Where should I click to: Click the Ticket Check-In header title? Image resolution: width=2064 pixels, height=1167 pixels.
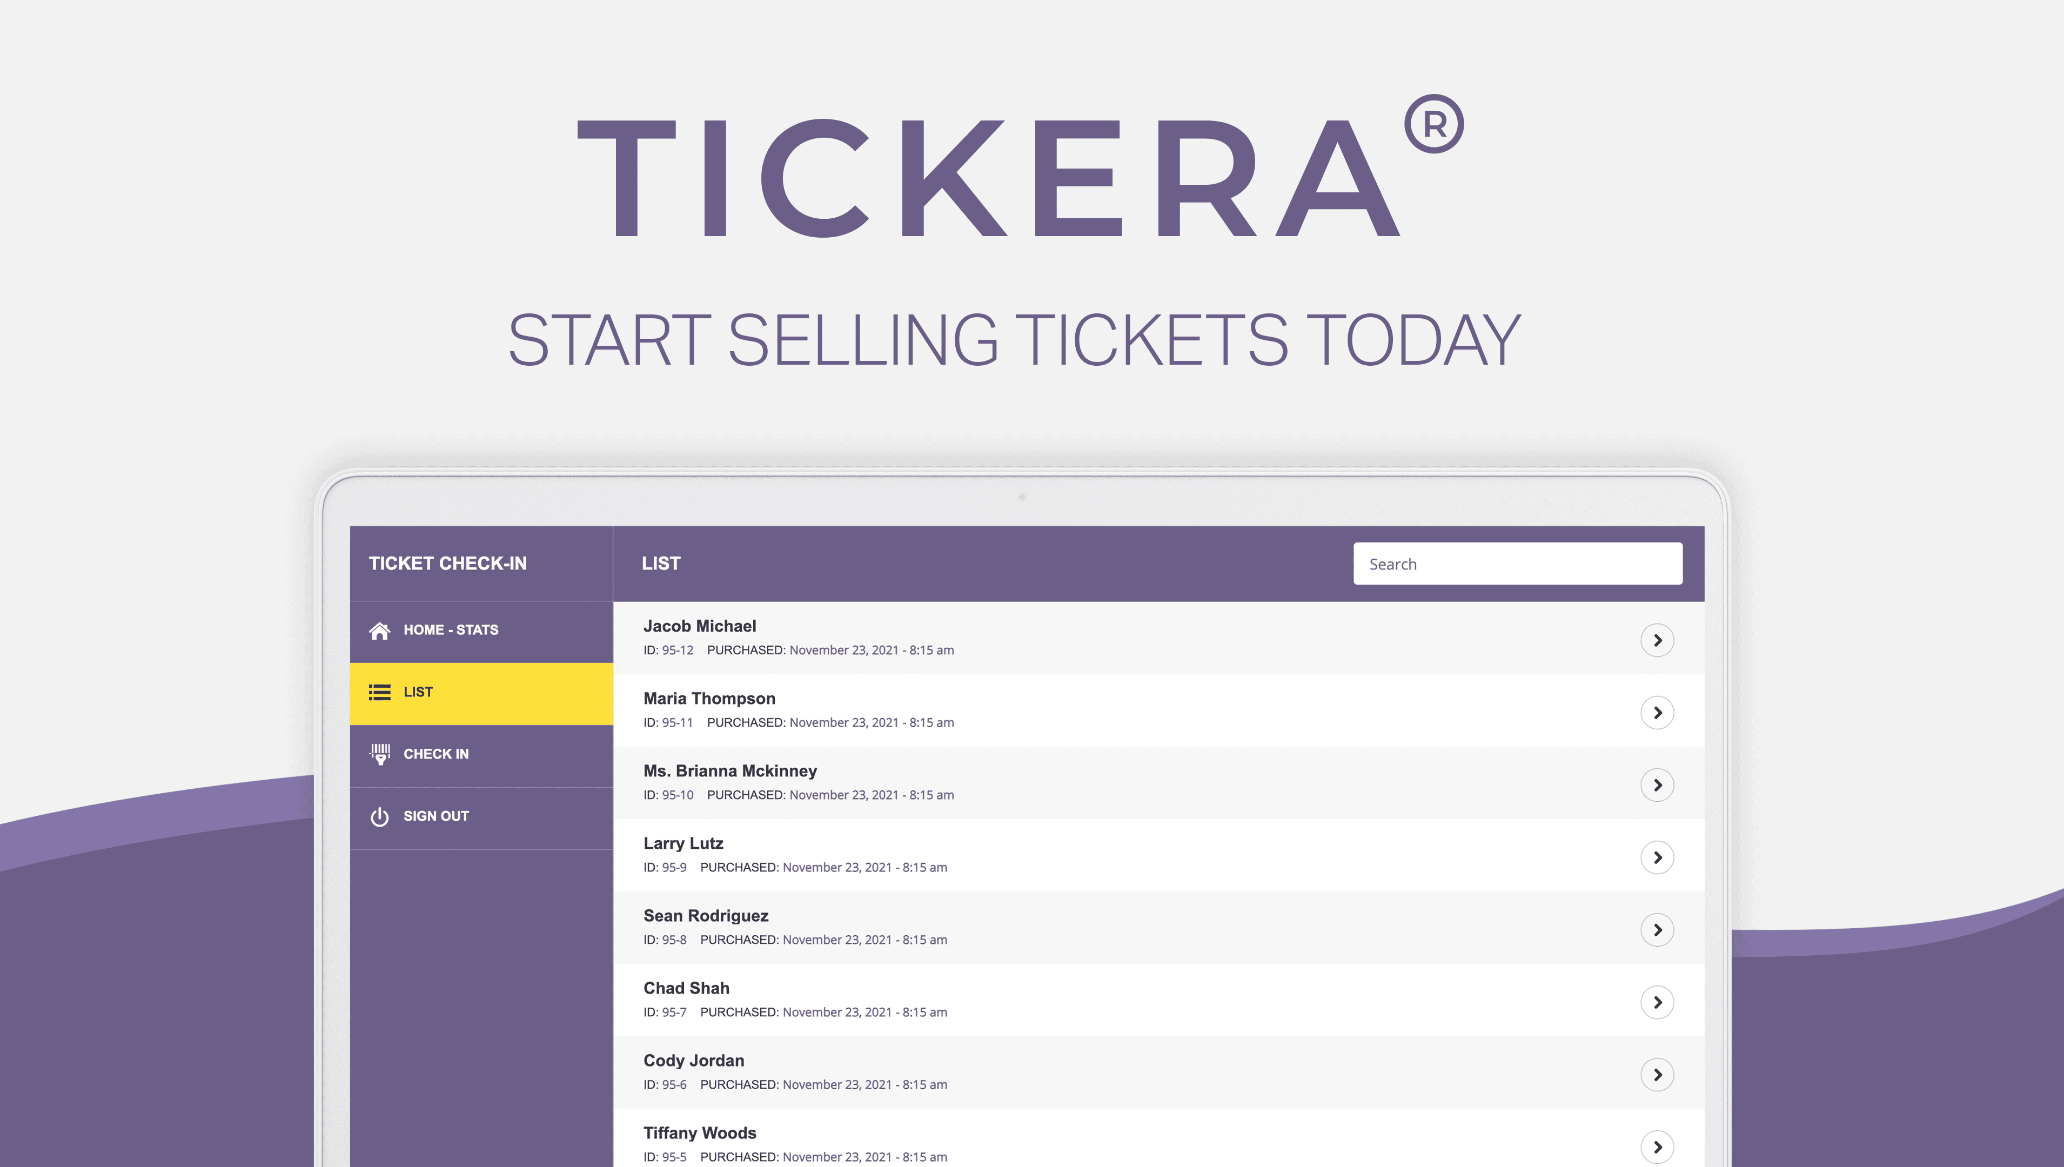click(x=447, y=564)
